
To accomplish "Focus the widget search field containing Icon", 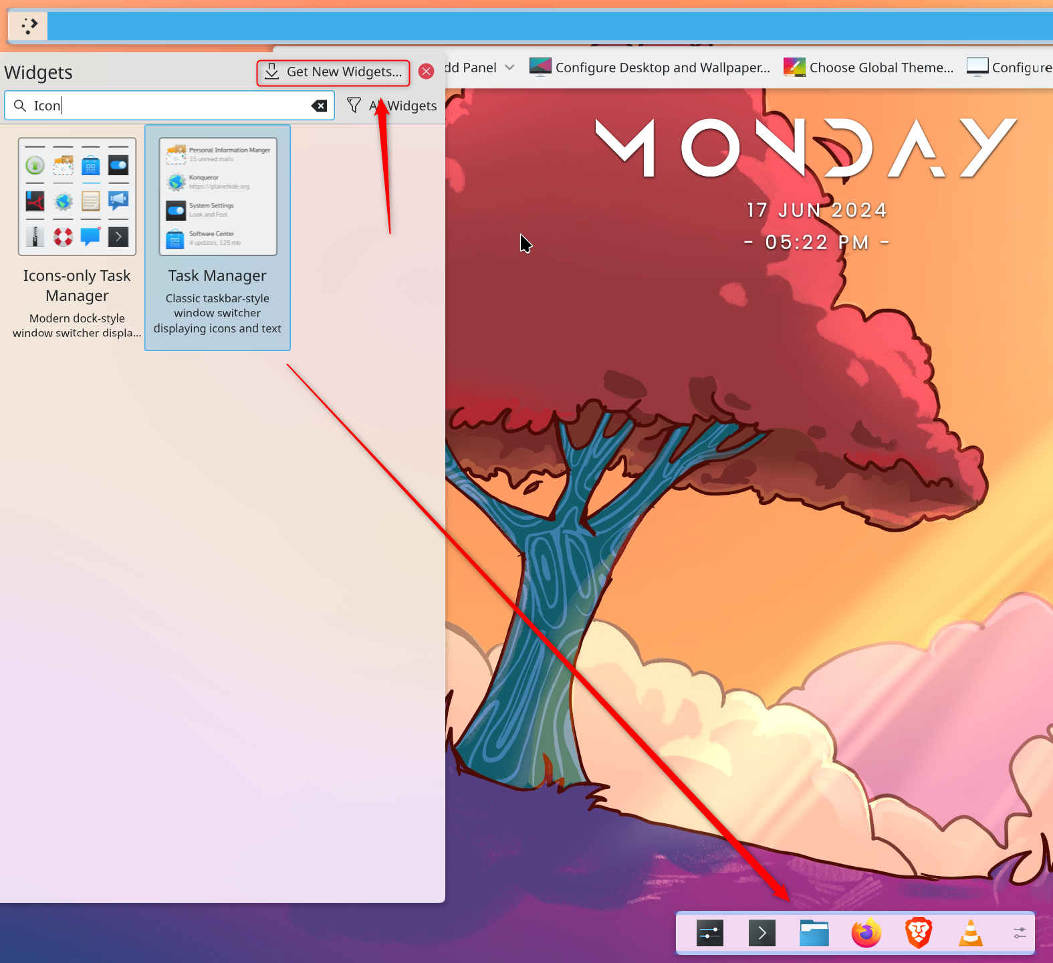I will pos(170,106).
